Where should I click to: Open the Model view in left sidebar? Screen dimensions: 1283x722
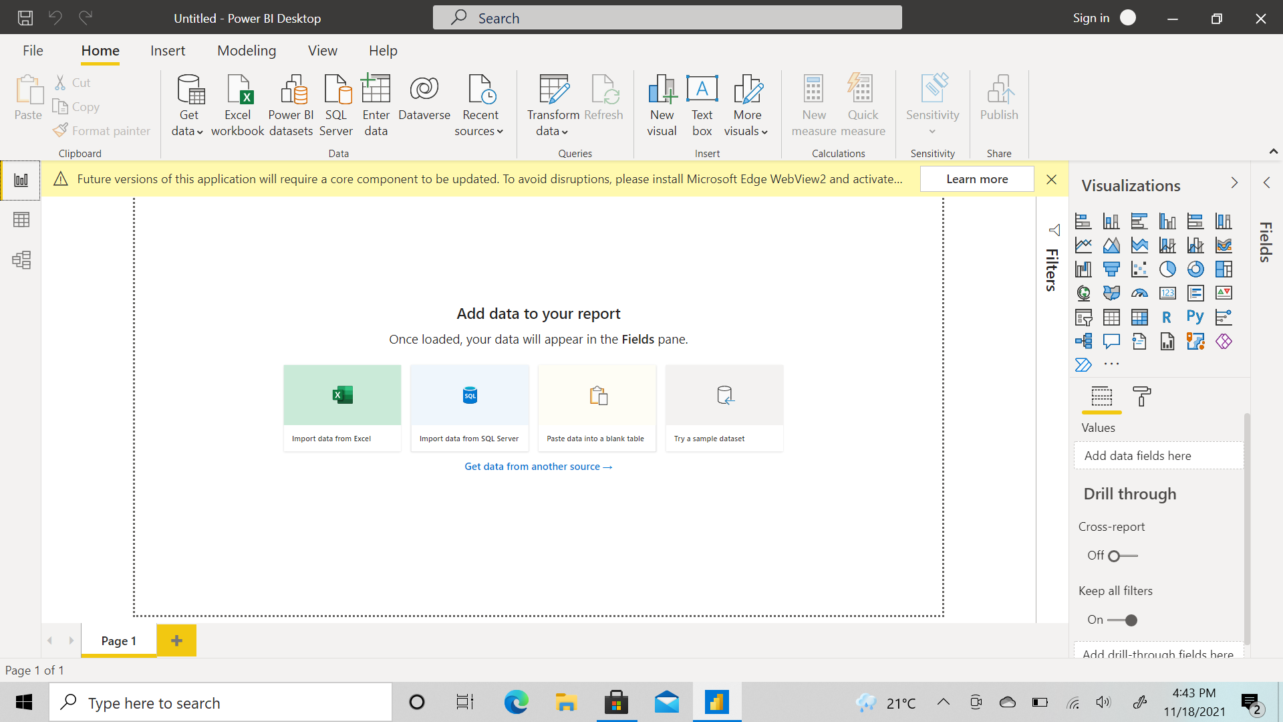pos(21,259)
